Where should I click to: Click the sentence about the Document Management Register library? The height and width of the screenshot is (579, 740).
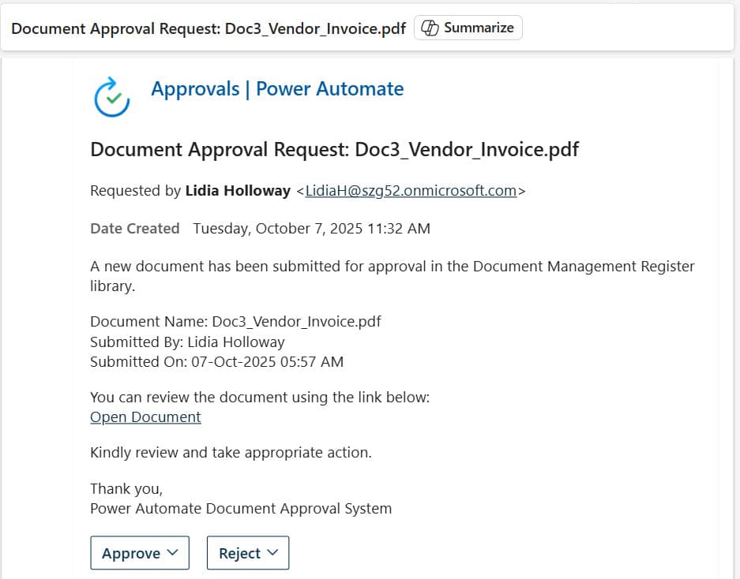point(393,276)
